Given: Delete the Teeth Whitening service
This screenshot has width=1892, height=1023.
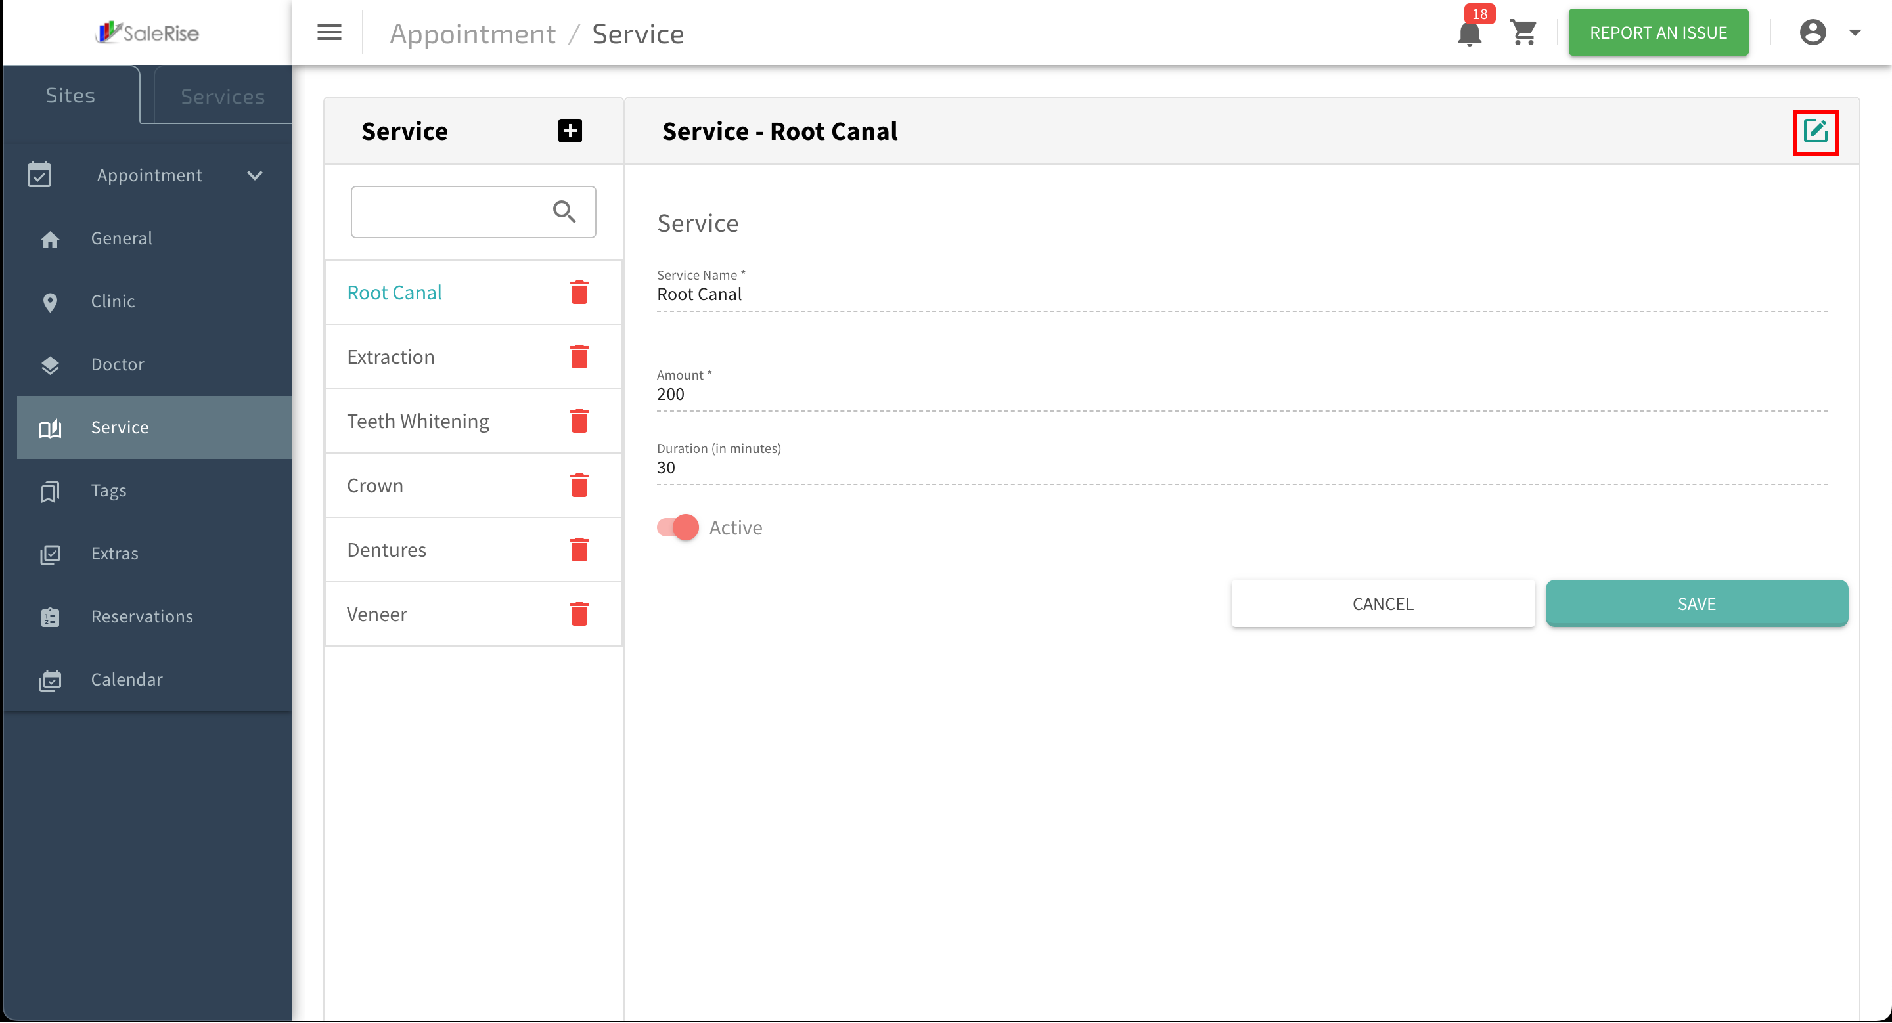Looking at the screenshot, I should pyautogui.click(x=579, y=422).
